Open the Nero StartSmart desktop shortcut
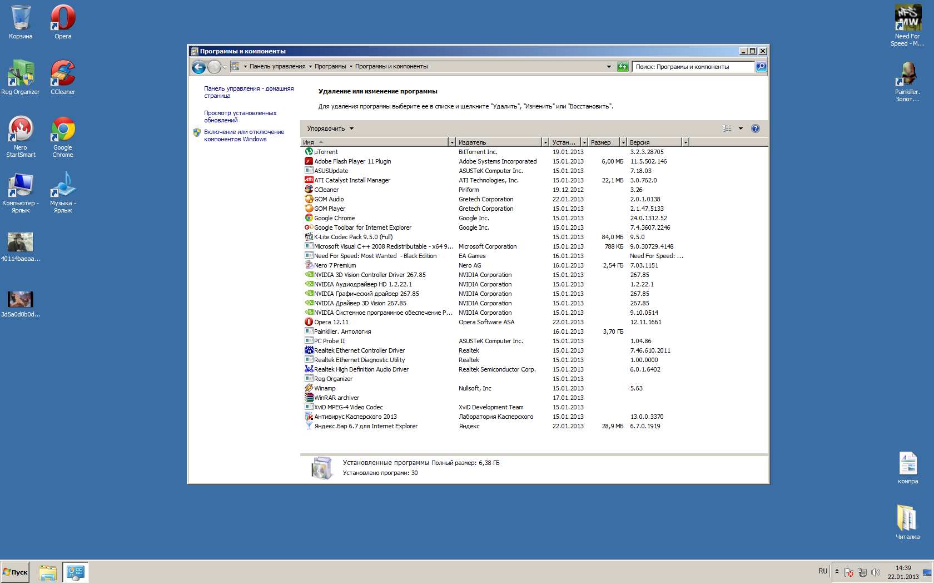 tap(21, 137)
